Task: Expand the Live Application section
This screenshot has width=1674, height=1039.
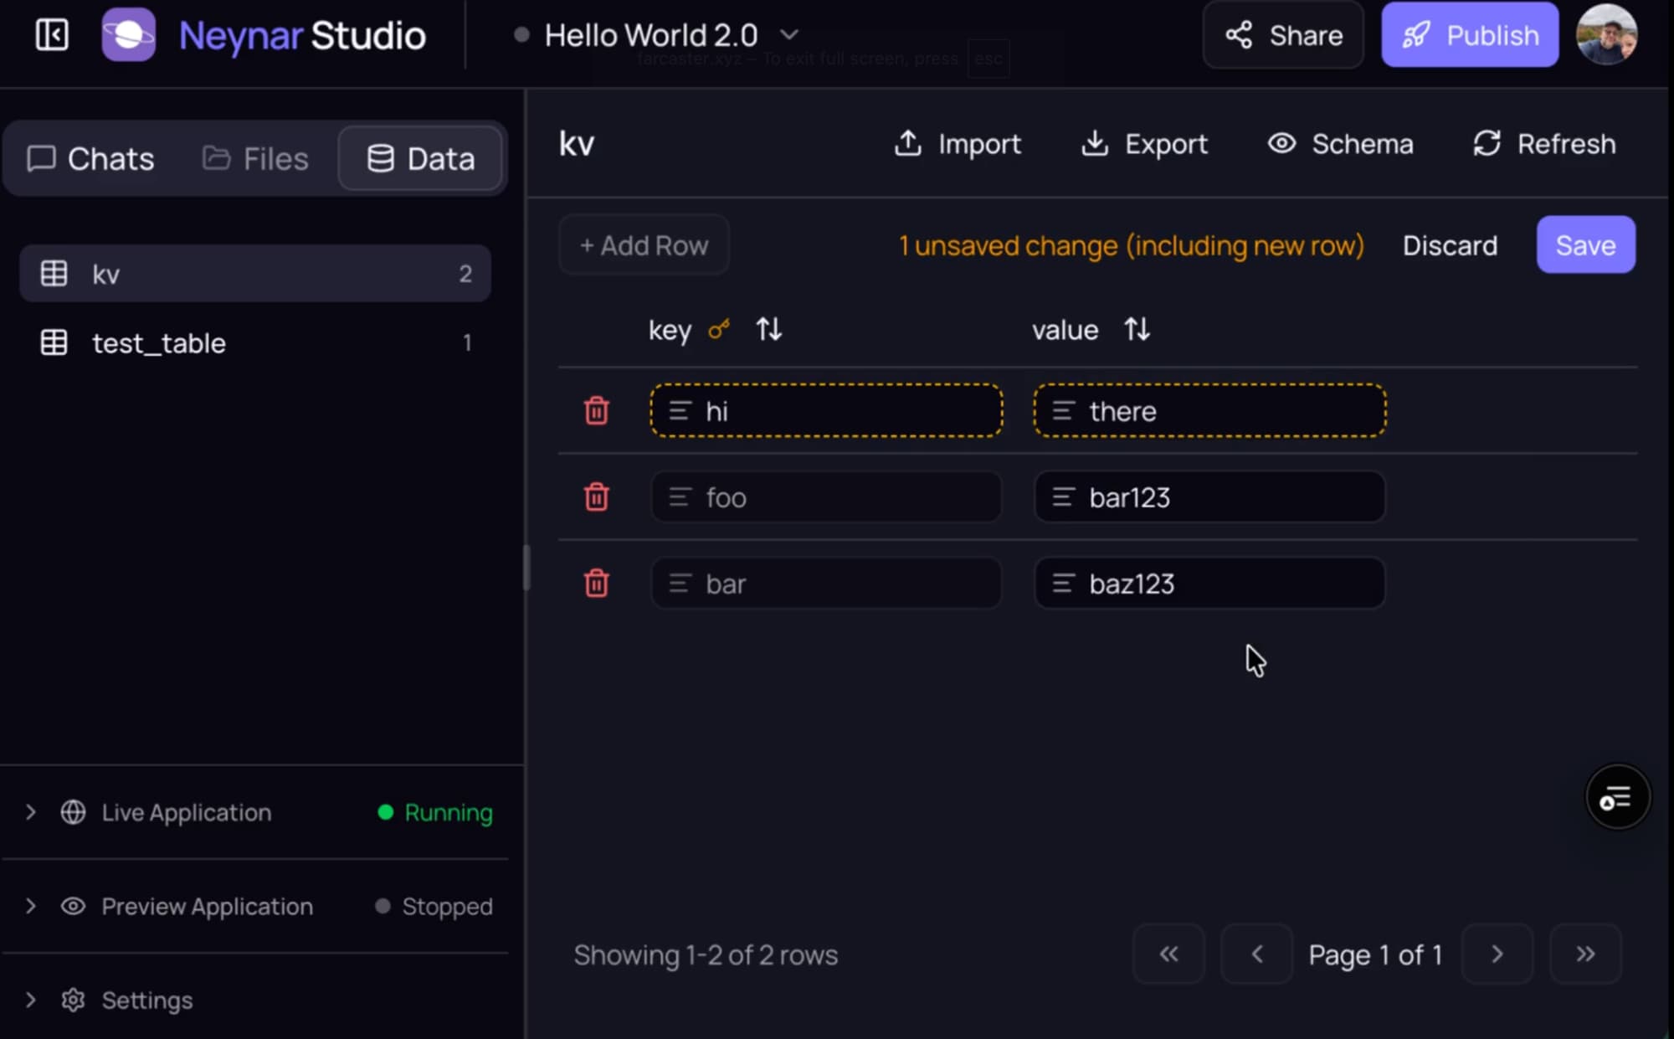Action: [x=31, y=812]
